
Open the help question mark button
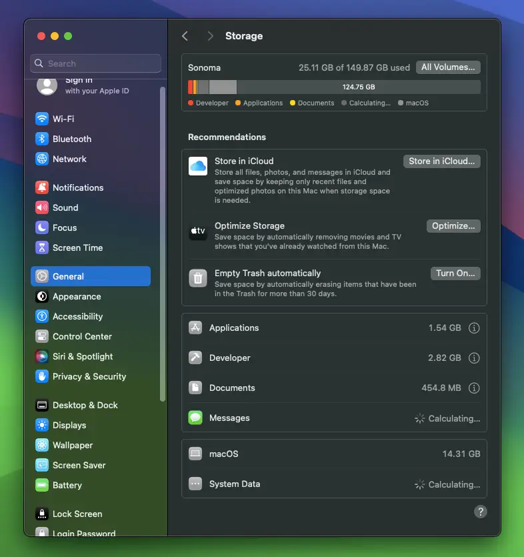point(480,512)
